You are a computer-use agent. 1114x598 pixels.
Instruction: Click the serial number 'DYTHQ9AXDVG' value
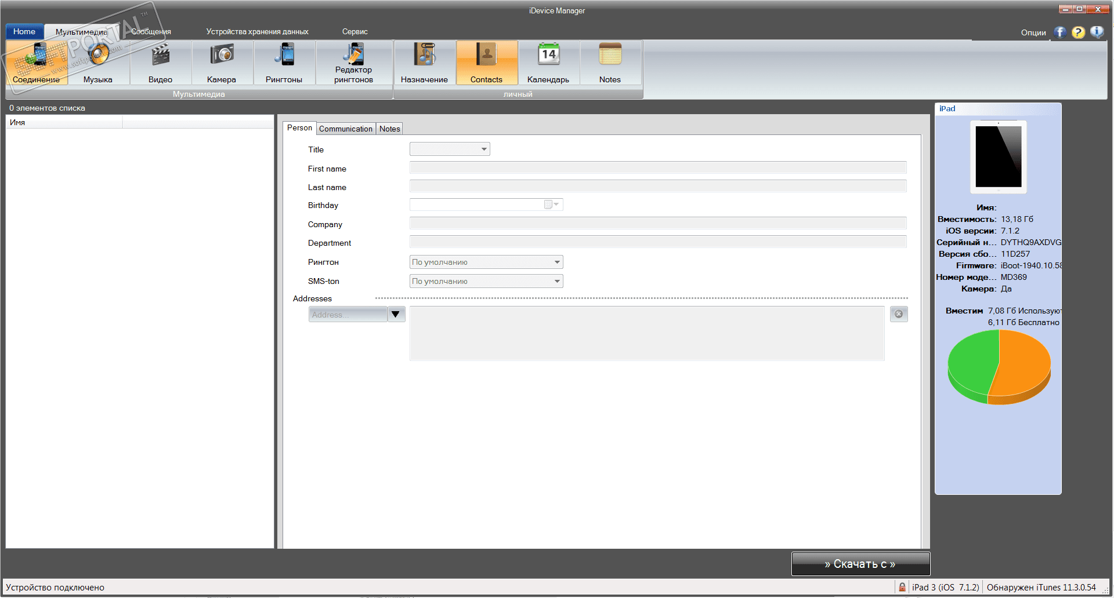1031,242
